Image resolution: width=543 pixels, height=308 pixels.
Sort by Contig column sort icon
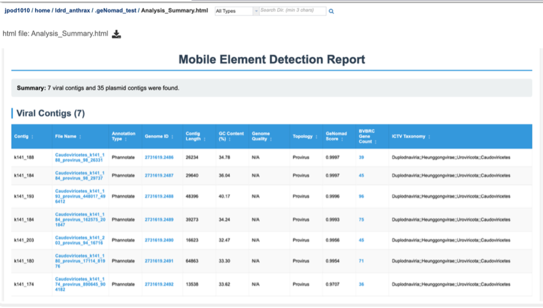(33, 137)
